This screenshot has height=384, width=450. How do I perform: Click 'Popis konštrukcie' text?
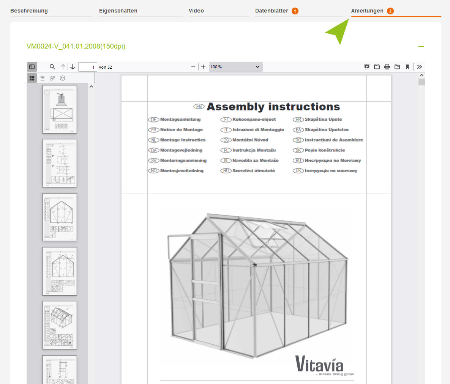click(x=325, y=150)
